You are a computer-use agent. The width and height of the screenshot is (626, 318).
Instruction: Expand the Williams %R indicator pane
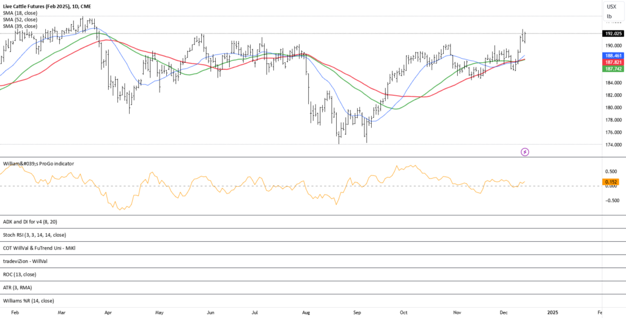click(28, 301)
